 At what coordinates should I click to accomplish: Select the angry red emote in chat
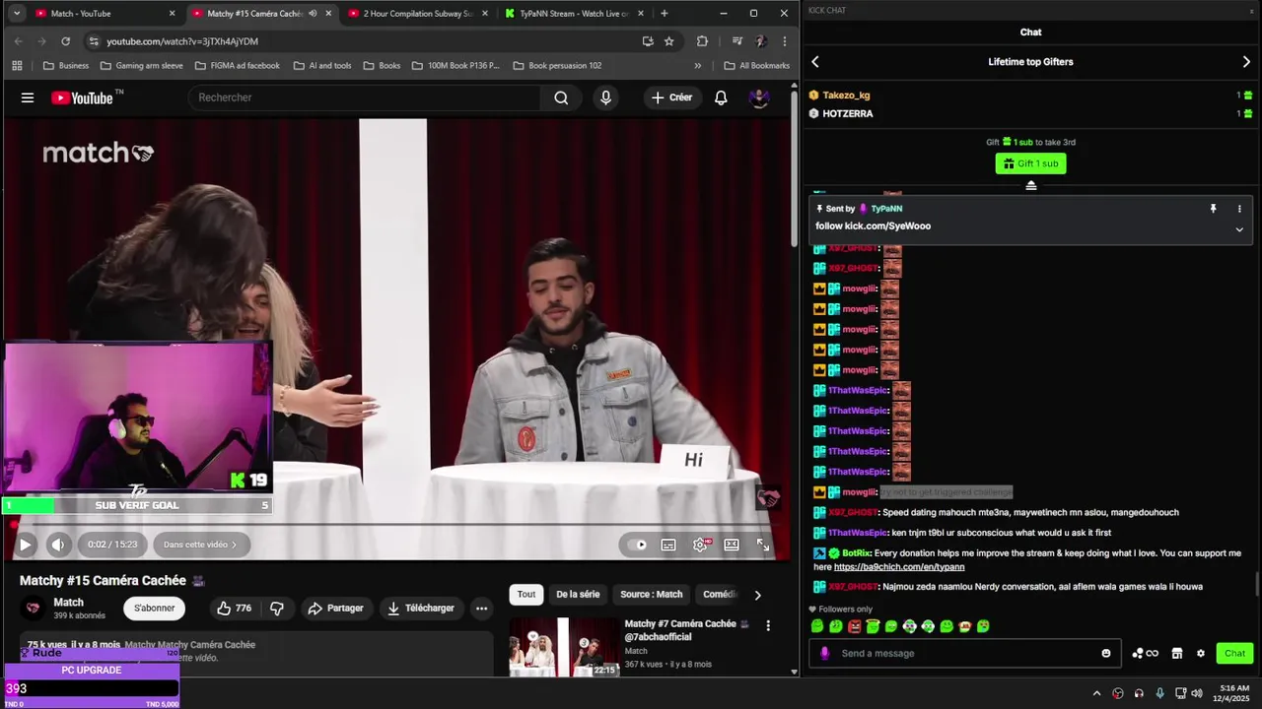click(854, 626)
